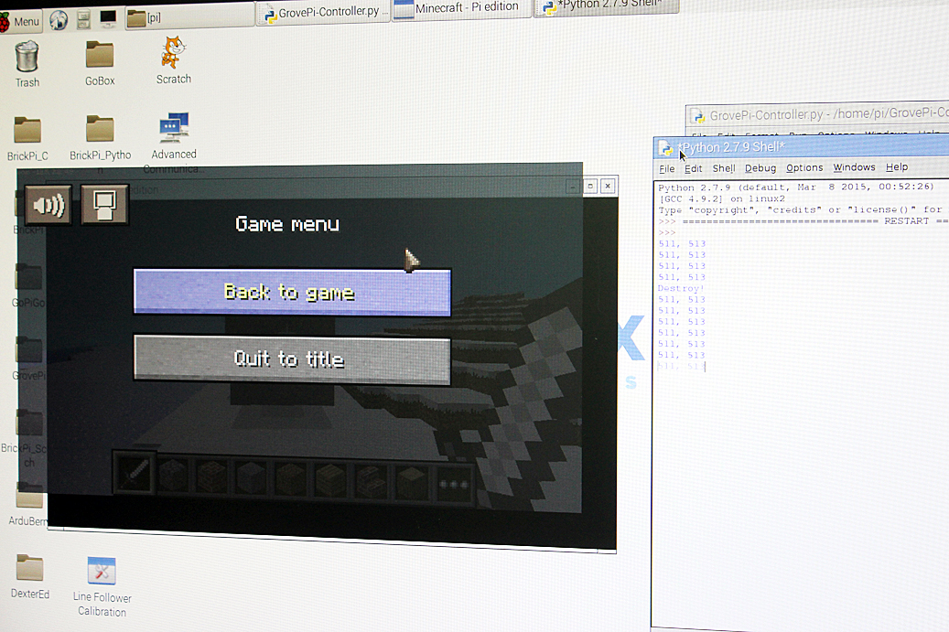
Task: Maximize the Minecraft window
Action: (x=590, y=186)
